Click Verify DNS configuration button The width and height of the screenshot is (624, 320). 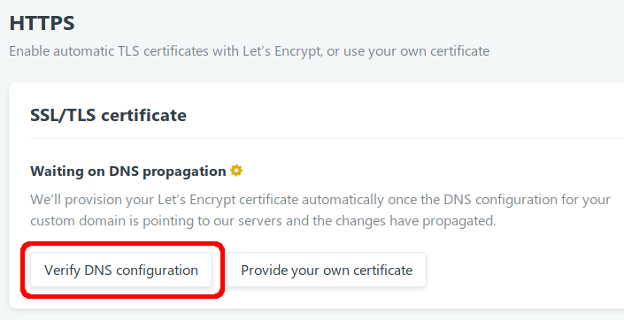click(121, 270)
